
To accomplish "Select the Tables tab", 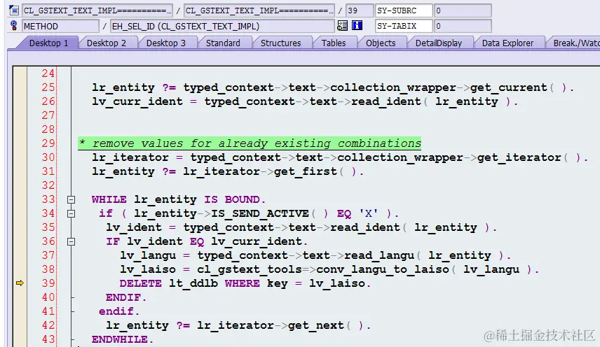I will [334, 43].
